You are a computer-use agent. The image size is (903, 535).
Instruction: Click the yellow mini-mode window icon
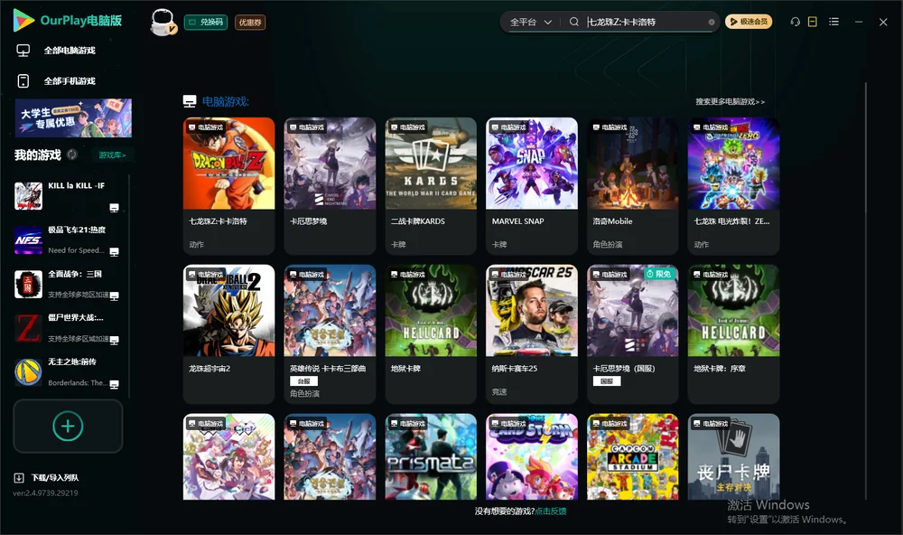(813, 22)
